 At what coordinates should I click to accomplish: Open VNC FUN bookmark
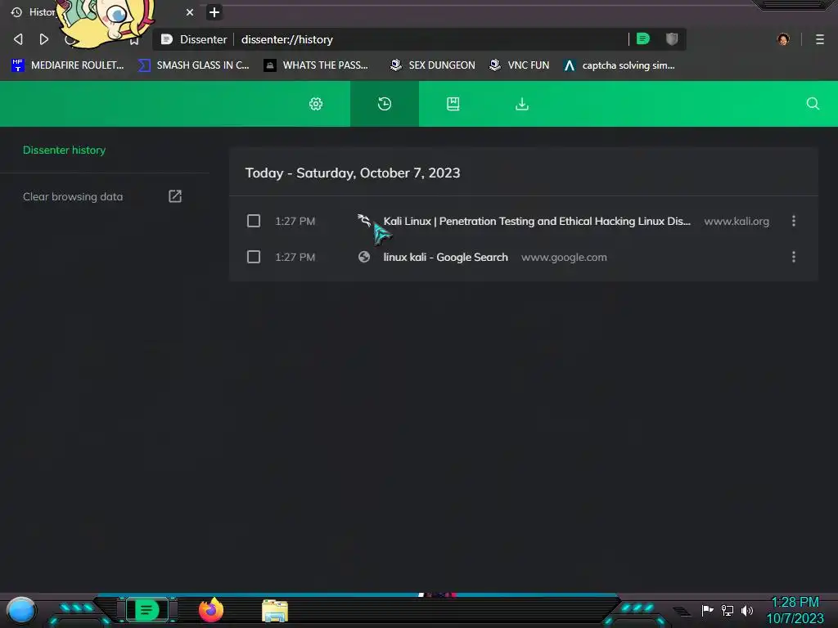[519, 65]
